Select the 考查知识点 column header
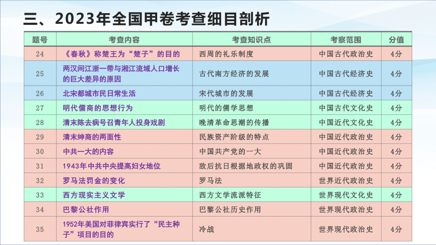Viewport: 436px width, 245px height. 251,39
